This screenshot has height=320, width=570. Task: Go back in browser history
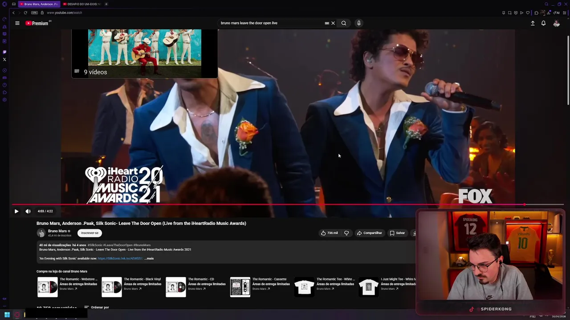pyautogui.click(x=13, y=12)
